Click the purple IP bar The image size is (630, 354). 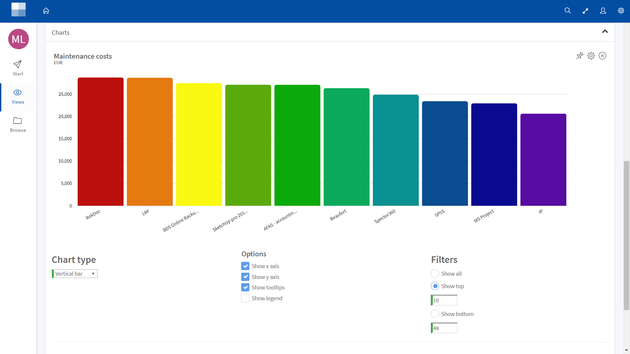pos(543,160)
